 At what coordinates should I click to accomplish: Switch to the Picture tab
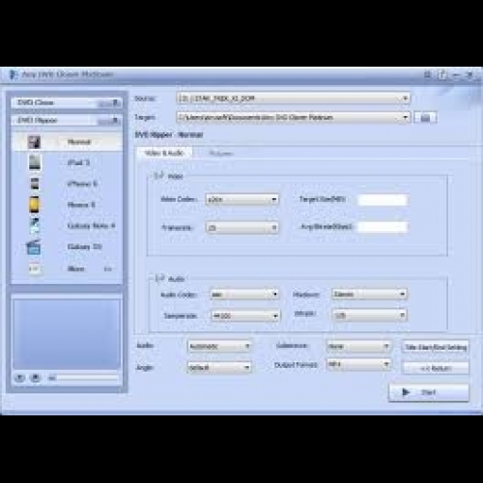click(221, 154)
